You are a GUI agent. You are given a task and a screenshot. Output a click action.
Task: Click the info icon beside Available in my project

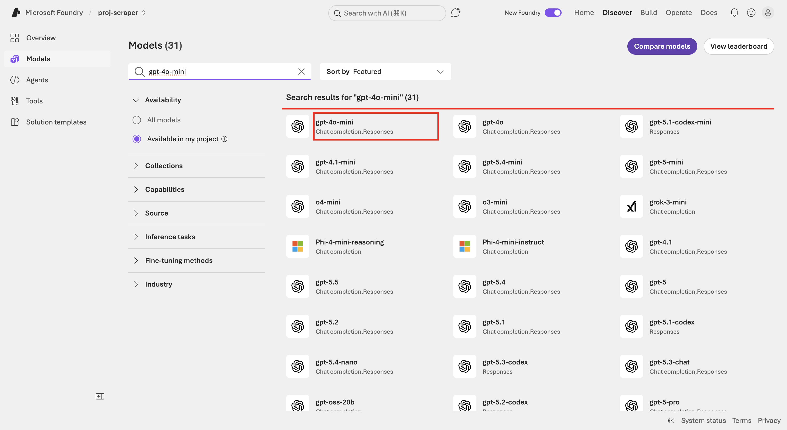point(224,139)
